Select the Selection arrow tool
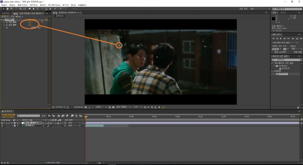Image resolution: width=303 pixels, height=165 pixels. point(3,9)
